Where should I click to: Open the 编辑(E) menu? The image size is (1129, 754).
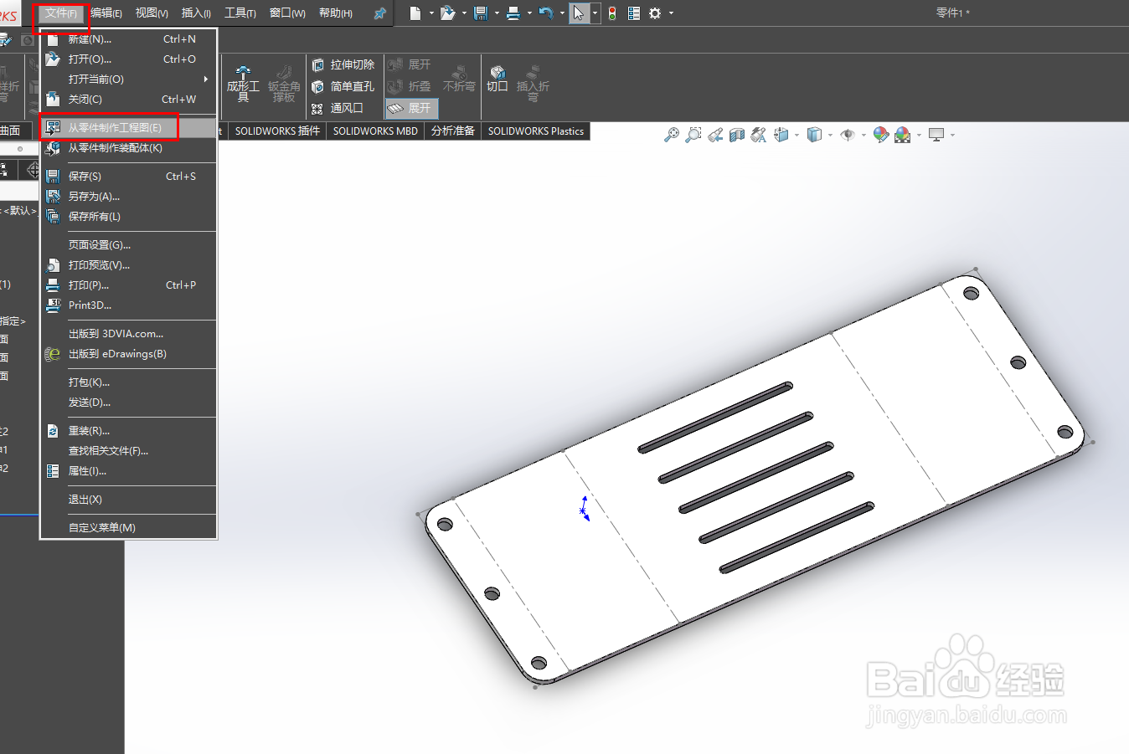[106, 13]
